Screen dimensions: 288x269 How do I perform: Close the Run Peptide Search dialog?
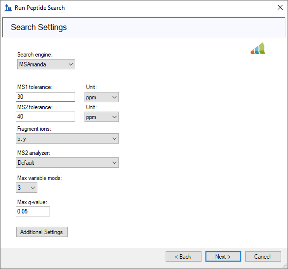280,7
